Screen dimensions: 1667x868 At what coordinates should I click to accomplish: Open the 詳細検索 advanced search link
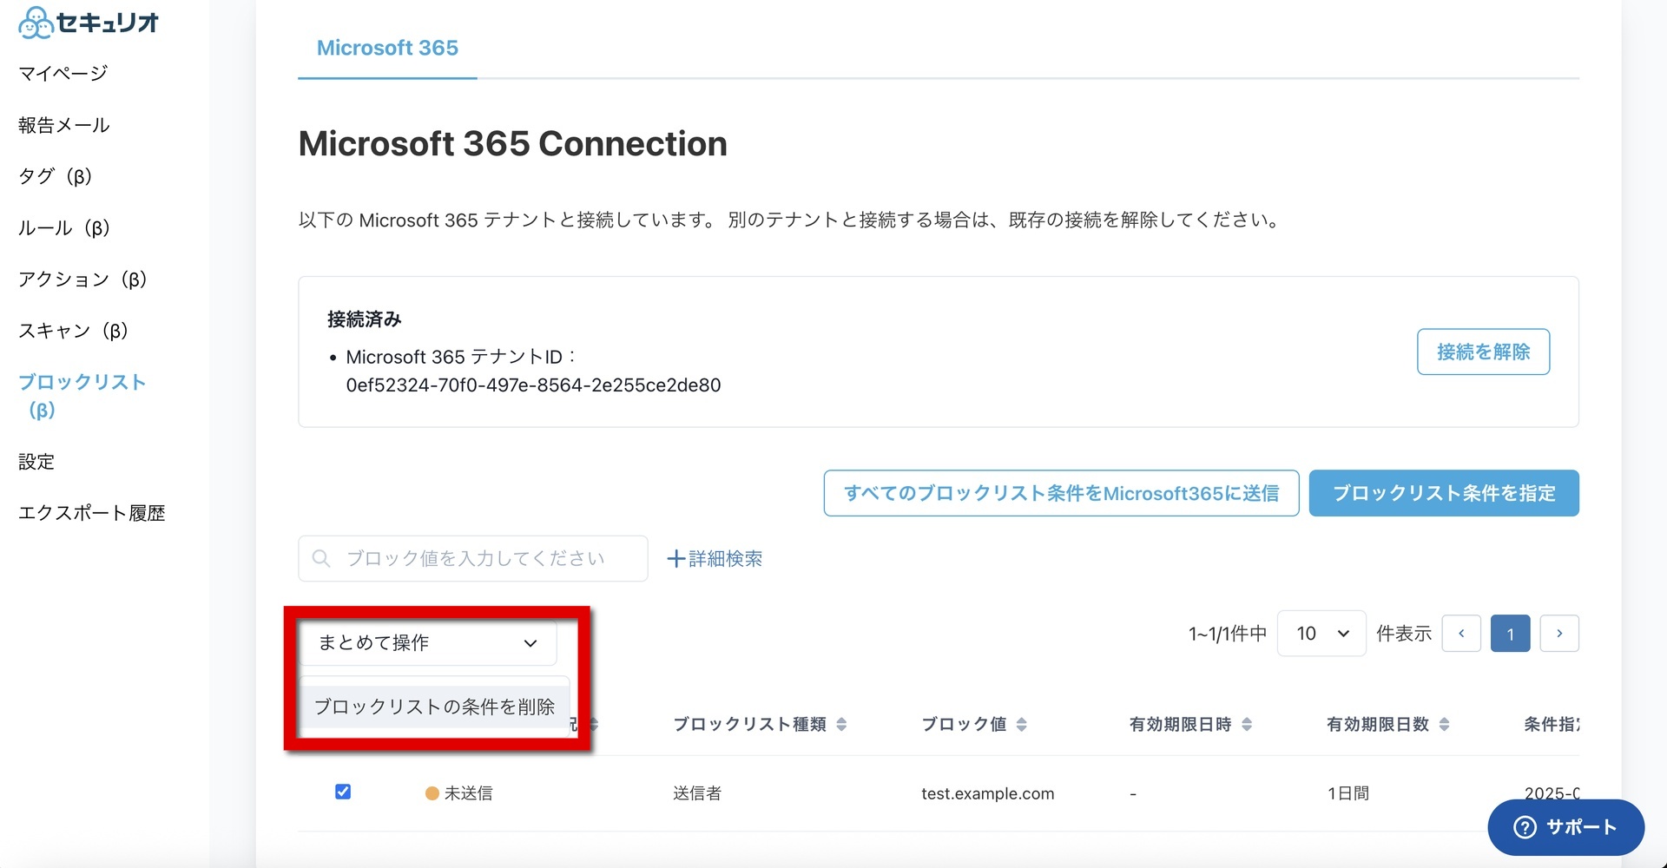coord(715,558)
